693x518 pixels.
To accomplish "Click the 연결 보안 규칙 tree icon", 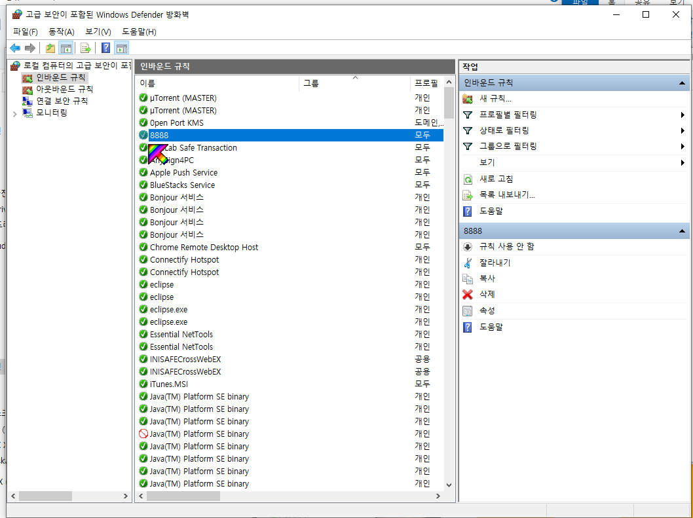I will pyautogui.click(x=28, y=102).
